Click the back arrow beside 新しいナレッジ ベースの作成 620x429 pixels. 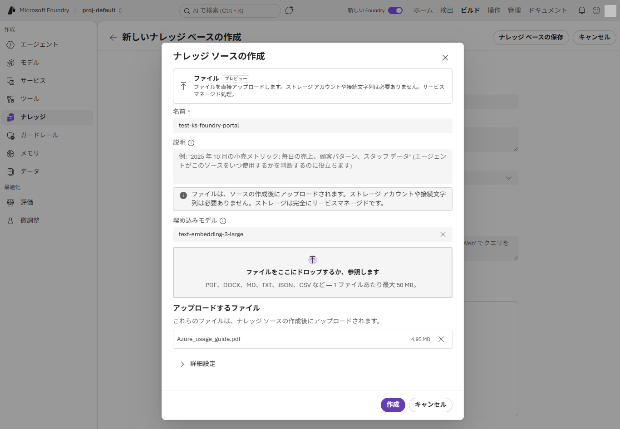(x=113, y=38)
